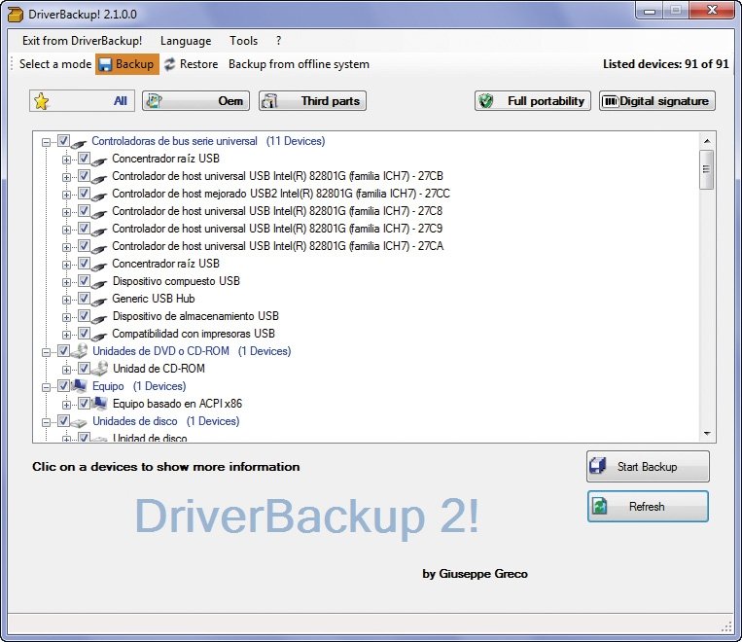Expand the Unidad de CD-ROM node

point(66,370)
